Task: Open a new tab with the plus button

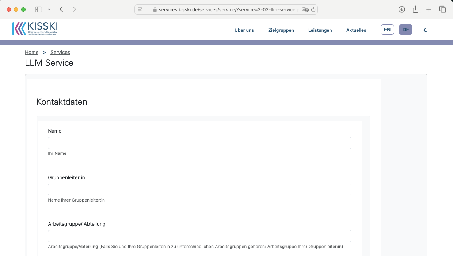Action: point(429,9)
